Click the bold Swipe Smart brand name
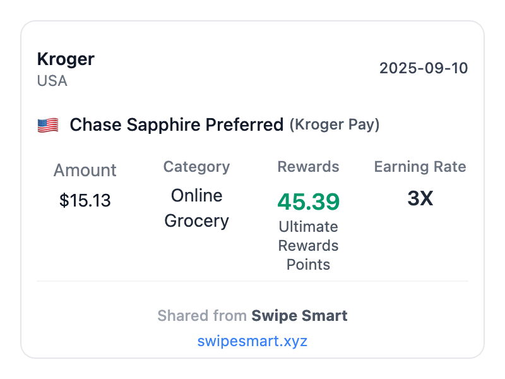The image size is (505, 379). (299, 316)
